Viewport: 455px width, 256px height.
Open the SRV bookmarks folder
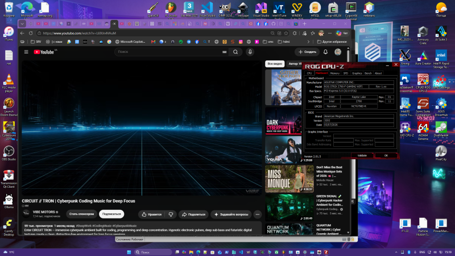coord(36,42)
